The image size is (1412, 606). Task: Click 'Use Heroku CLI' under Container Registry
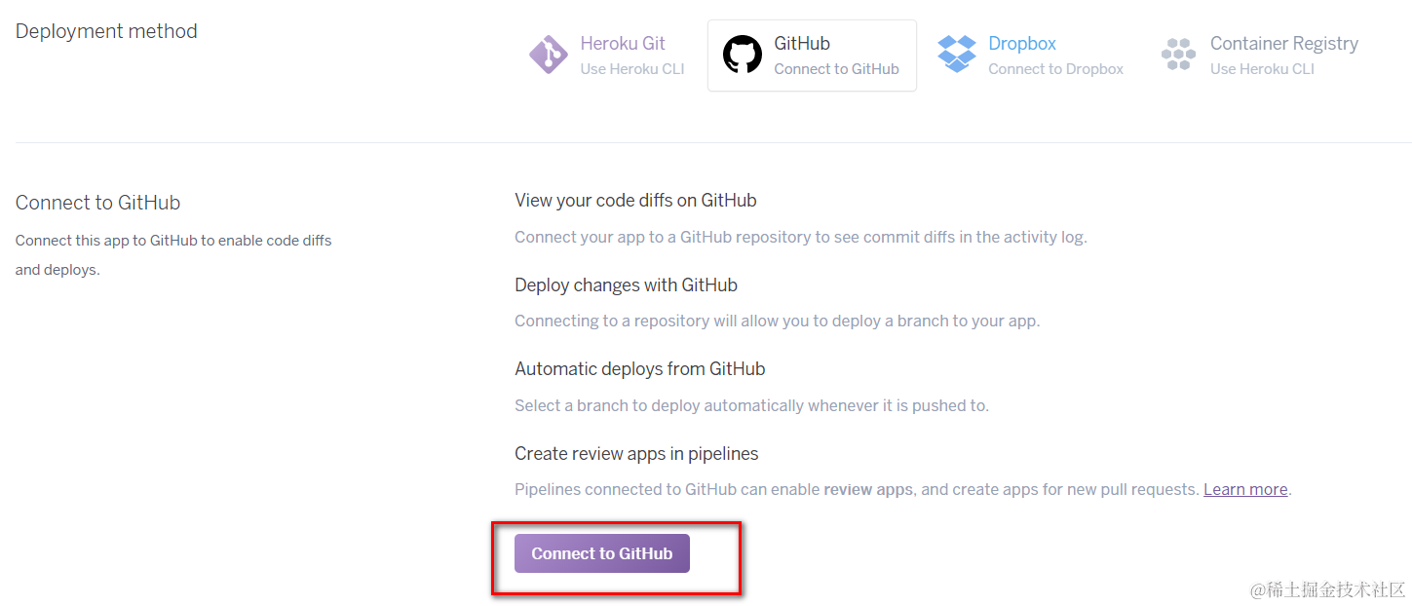(1262, 69)
